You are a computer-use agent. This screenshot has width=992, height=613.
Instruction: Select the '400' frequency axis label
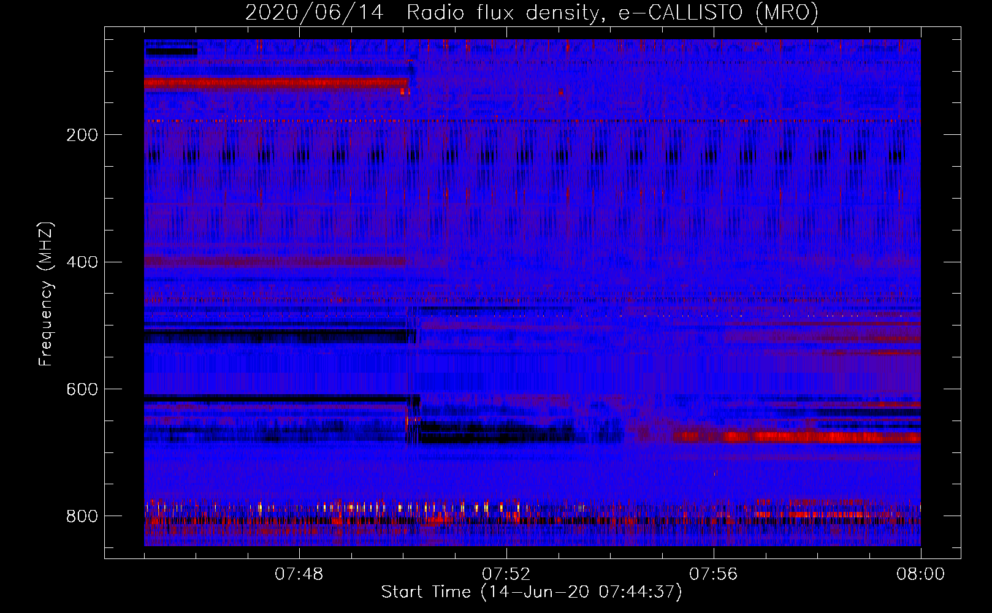tap(82, 262)
